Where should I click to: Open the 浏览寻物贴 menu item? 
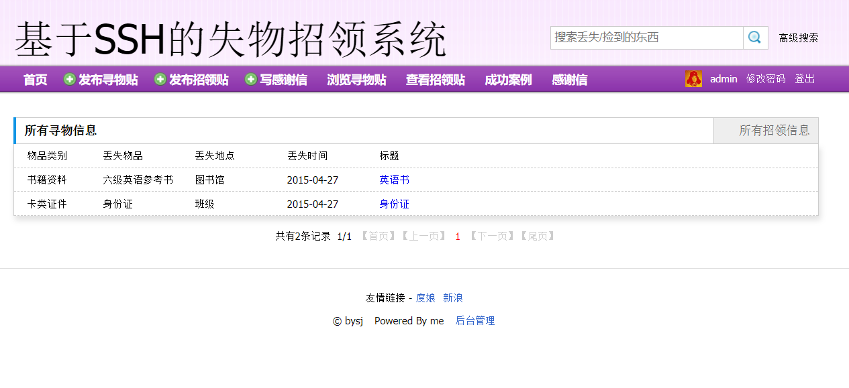tap(356, 79)
